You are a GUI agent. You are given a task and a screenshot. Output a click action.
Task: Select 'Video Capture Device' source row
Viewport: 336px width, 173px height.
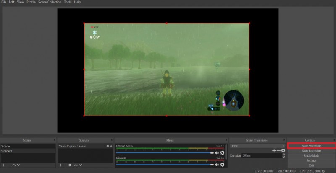85,146
